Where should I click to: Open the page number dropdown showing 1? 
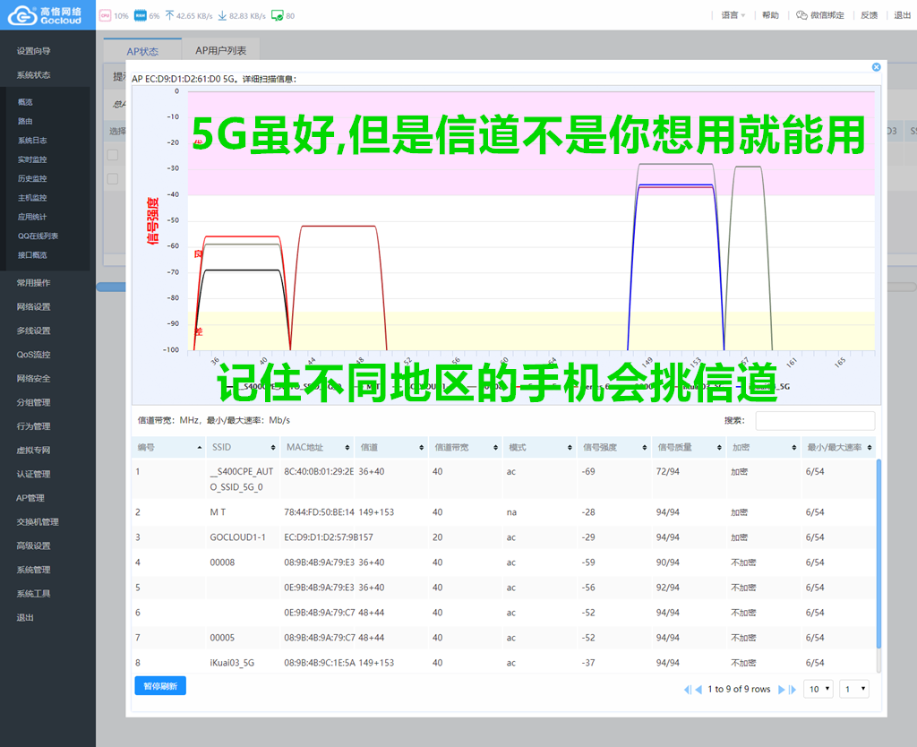click(853, 689)
